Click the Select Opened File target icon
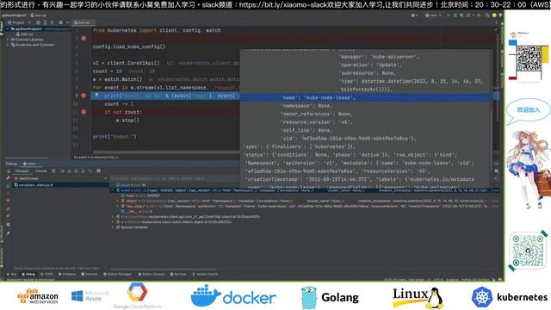Screen dimensions: 551x310 [x=39, y=22]
